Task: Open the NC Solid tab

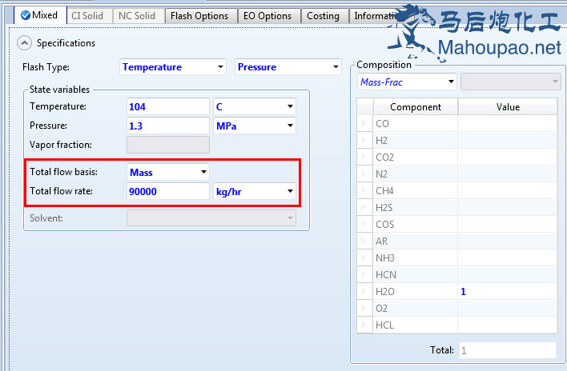Action: click(x=137, y=16)
